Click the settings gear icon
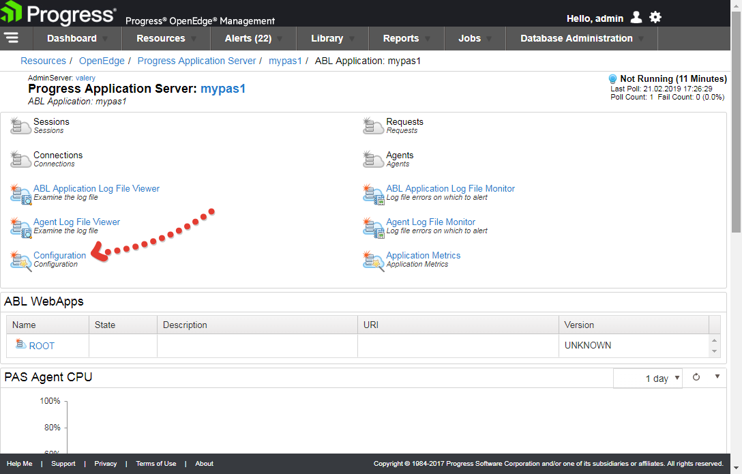The image size is (742, 474). pyautogui.click(x=655, y=18)
